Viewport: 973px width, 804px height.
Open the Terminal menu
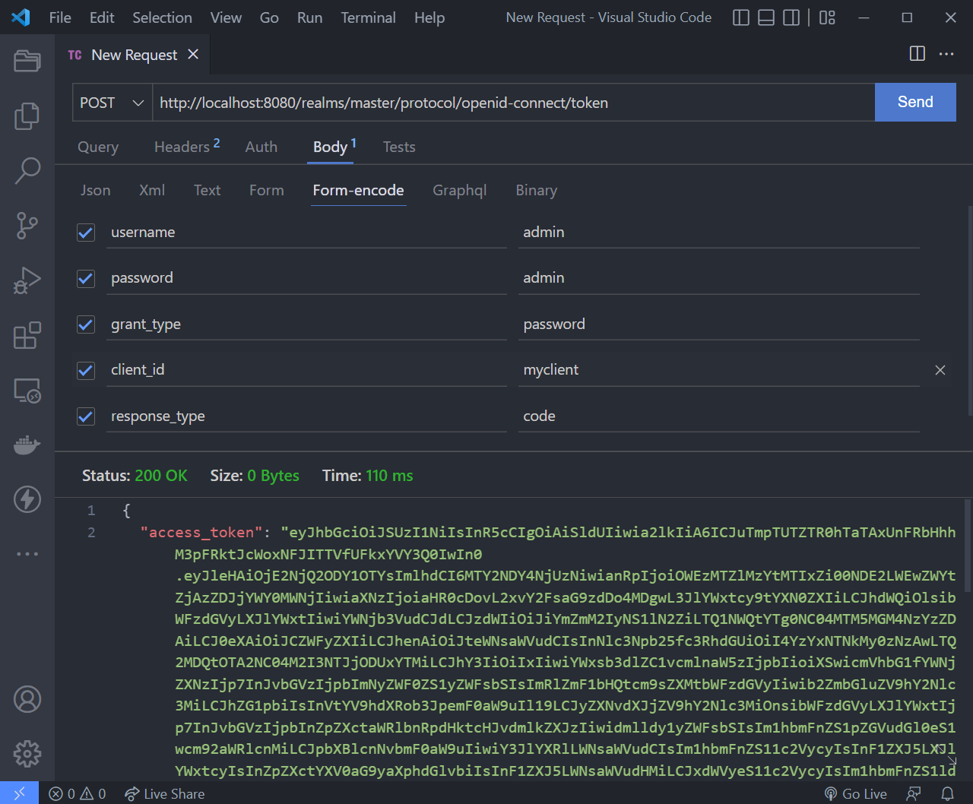tap(368, 17)
